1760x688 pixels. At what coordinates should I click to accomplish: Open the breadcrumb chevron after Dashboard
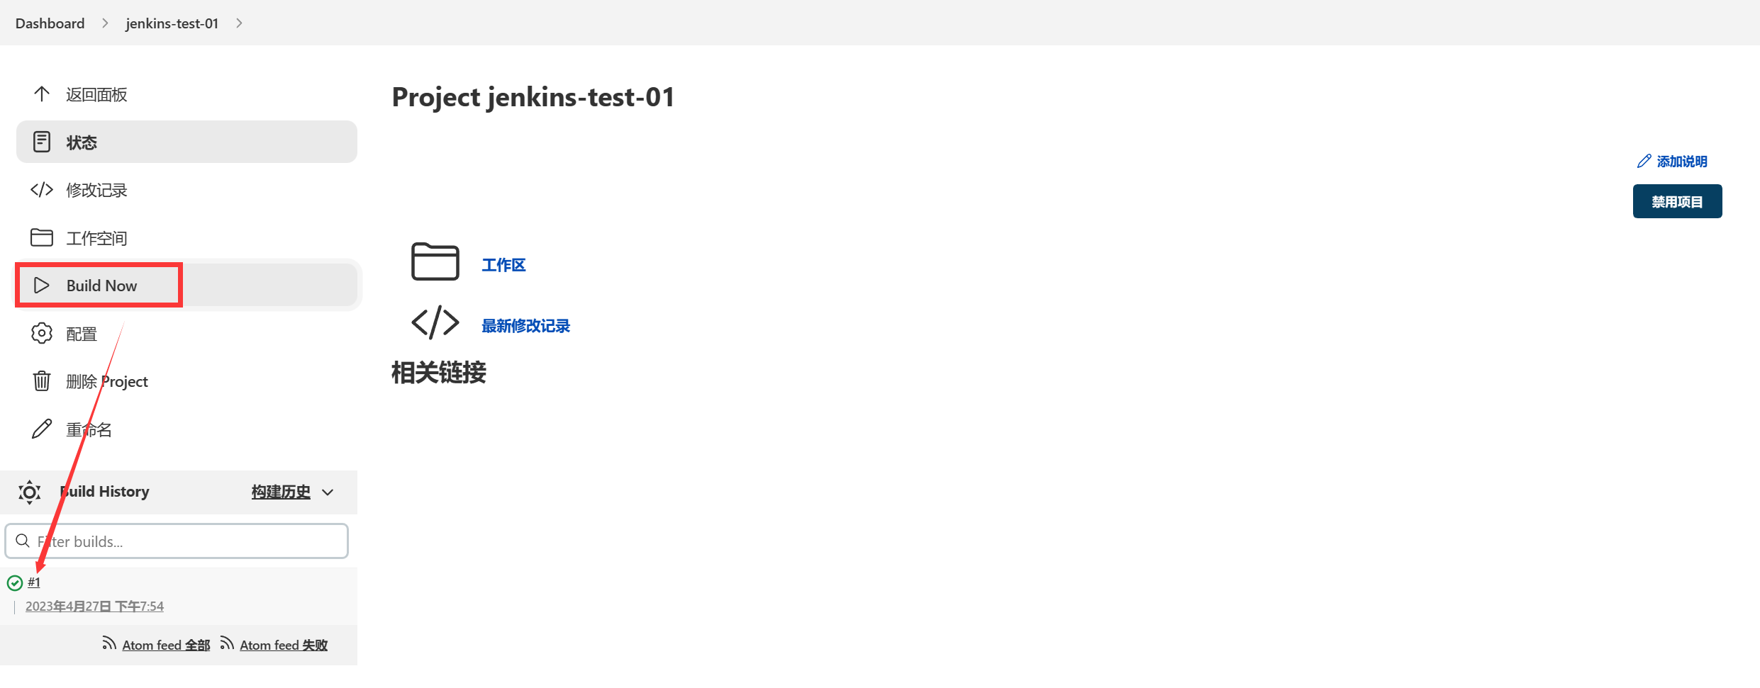click(x=105, y=23)
